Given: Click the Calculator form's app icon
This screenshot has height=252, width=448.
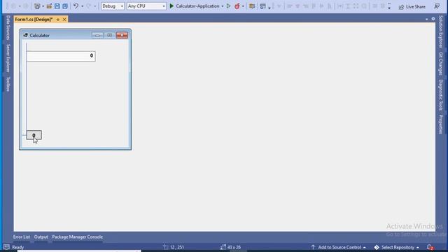Looking at the screenshot, I should [x=25, y=35].
